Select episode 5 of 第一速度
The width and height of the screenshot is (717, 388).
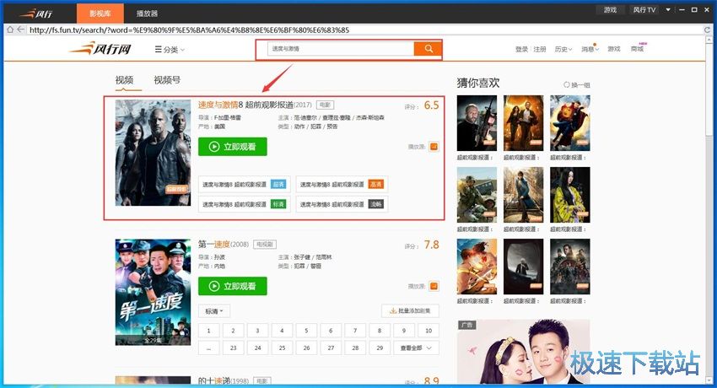[306, 331]
